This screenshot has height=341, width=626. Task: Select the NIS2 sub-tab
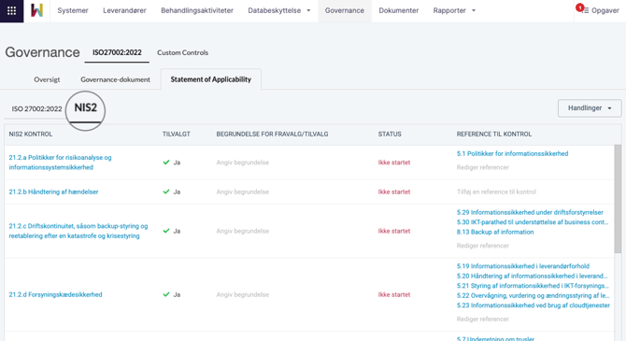tap(85, 107)
